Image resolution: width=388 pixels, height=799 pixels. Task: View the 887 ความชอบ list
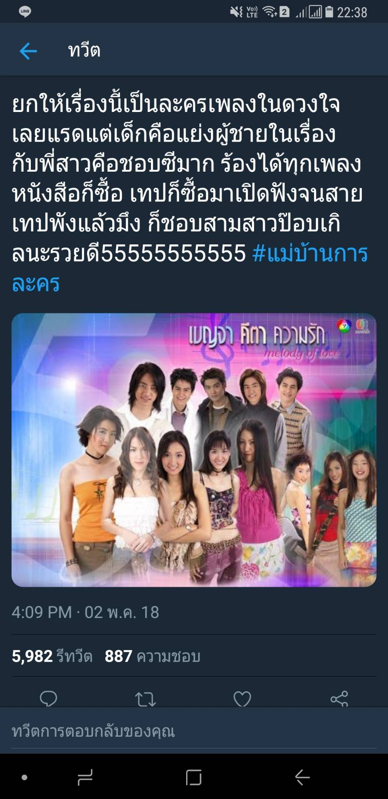click(x=153, y=656)
